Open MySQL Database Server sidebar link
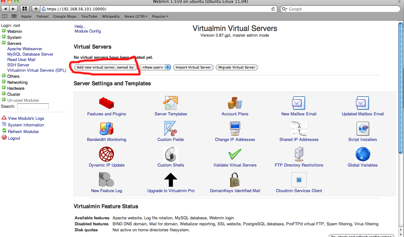The height and width of the screenshot is (237, 404). (30, 54)
